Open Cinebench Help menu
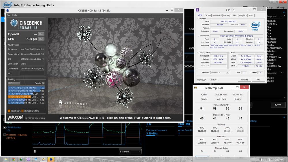Screen dimensions: 288x162 tap(14, 15)
